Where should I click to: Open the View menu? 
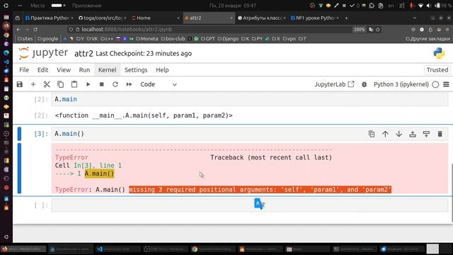64,70
